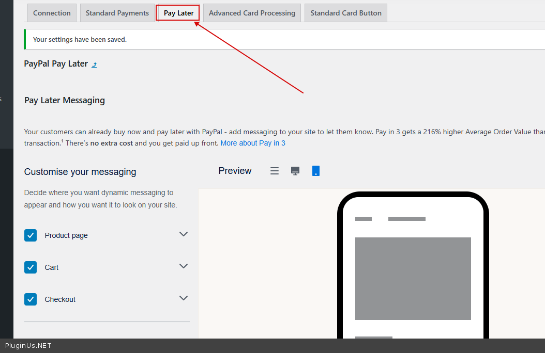Expand the Checkout settings chevron
Image resolution: width=545 pixels, height=353 pixels.
coord(183,298)
